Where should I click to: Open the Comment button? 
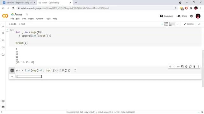167,16
